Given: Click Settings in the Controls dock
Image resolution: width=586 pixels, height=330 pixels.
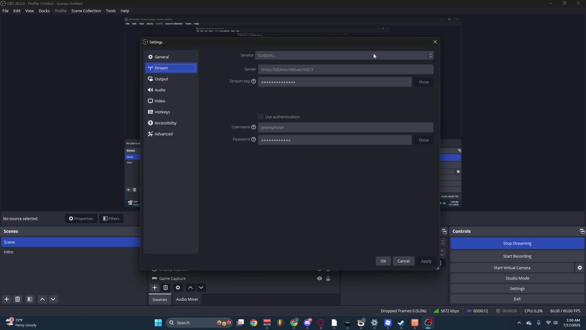Looking at the screenshot, I should pos(517,289).
